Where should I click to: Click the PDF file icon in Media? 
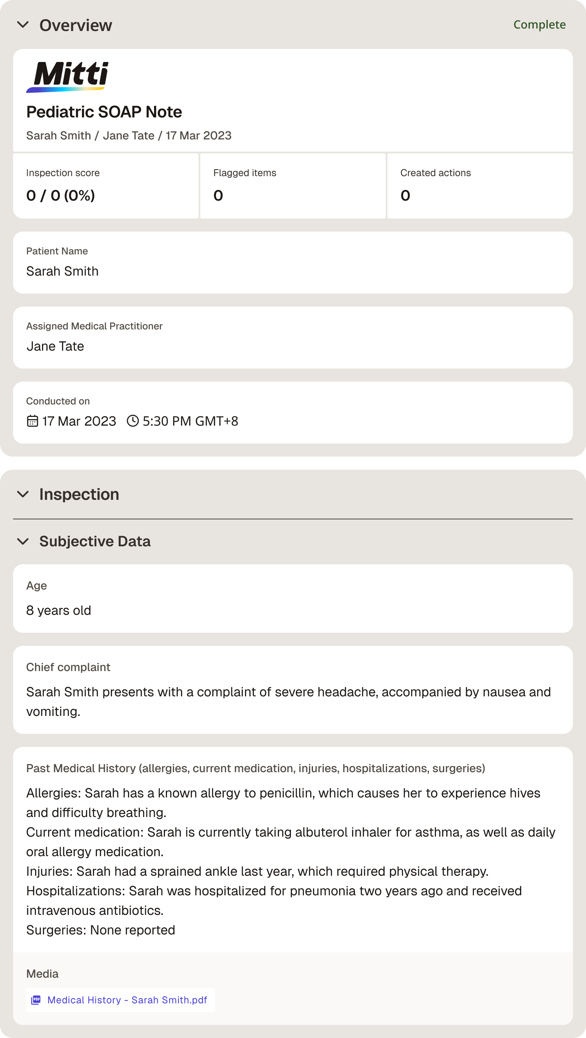[x=36, y=1000]
